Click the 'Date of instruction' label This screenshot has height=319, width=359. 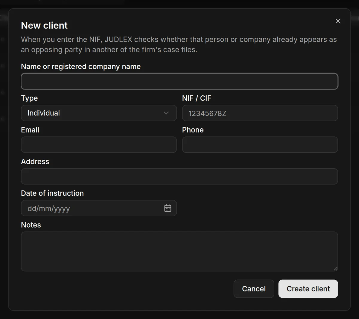pos(52,193)
